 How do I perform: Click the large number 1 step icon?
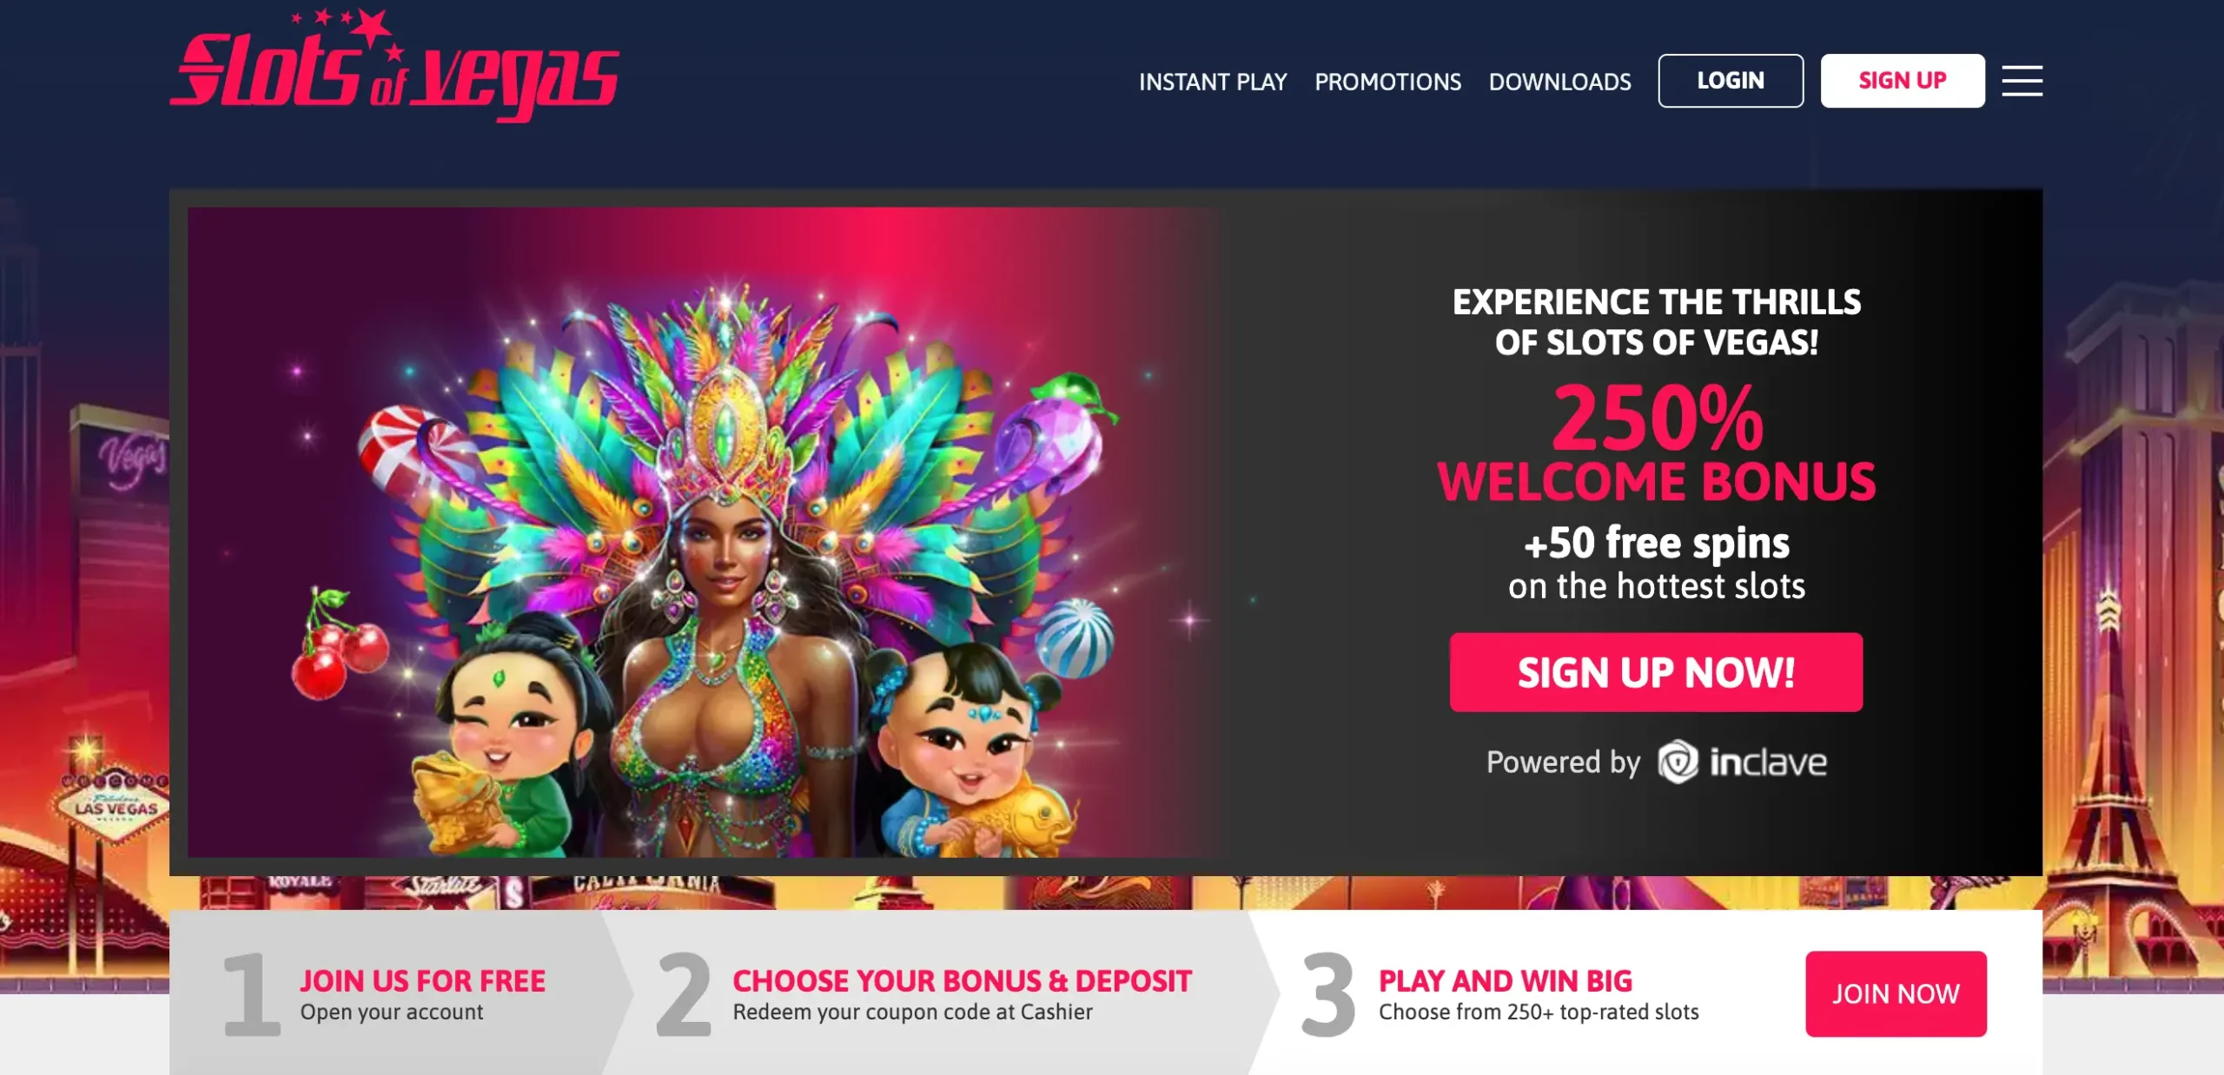pyautogui.click(x=252, y=994)
